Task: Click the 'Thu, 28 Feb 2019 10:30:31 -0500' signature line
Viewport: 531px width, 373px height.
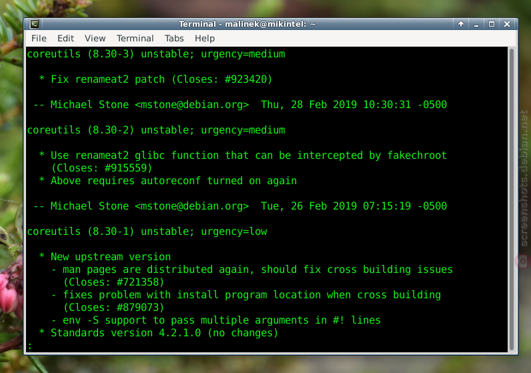Action: click(x=240, y=105)
